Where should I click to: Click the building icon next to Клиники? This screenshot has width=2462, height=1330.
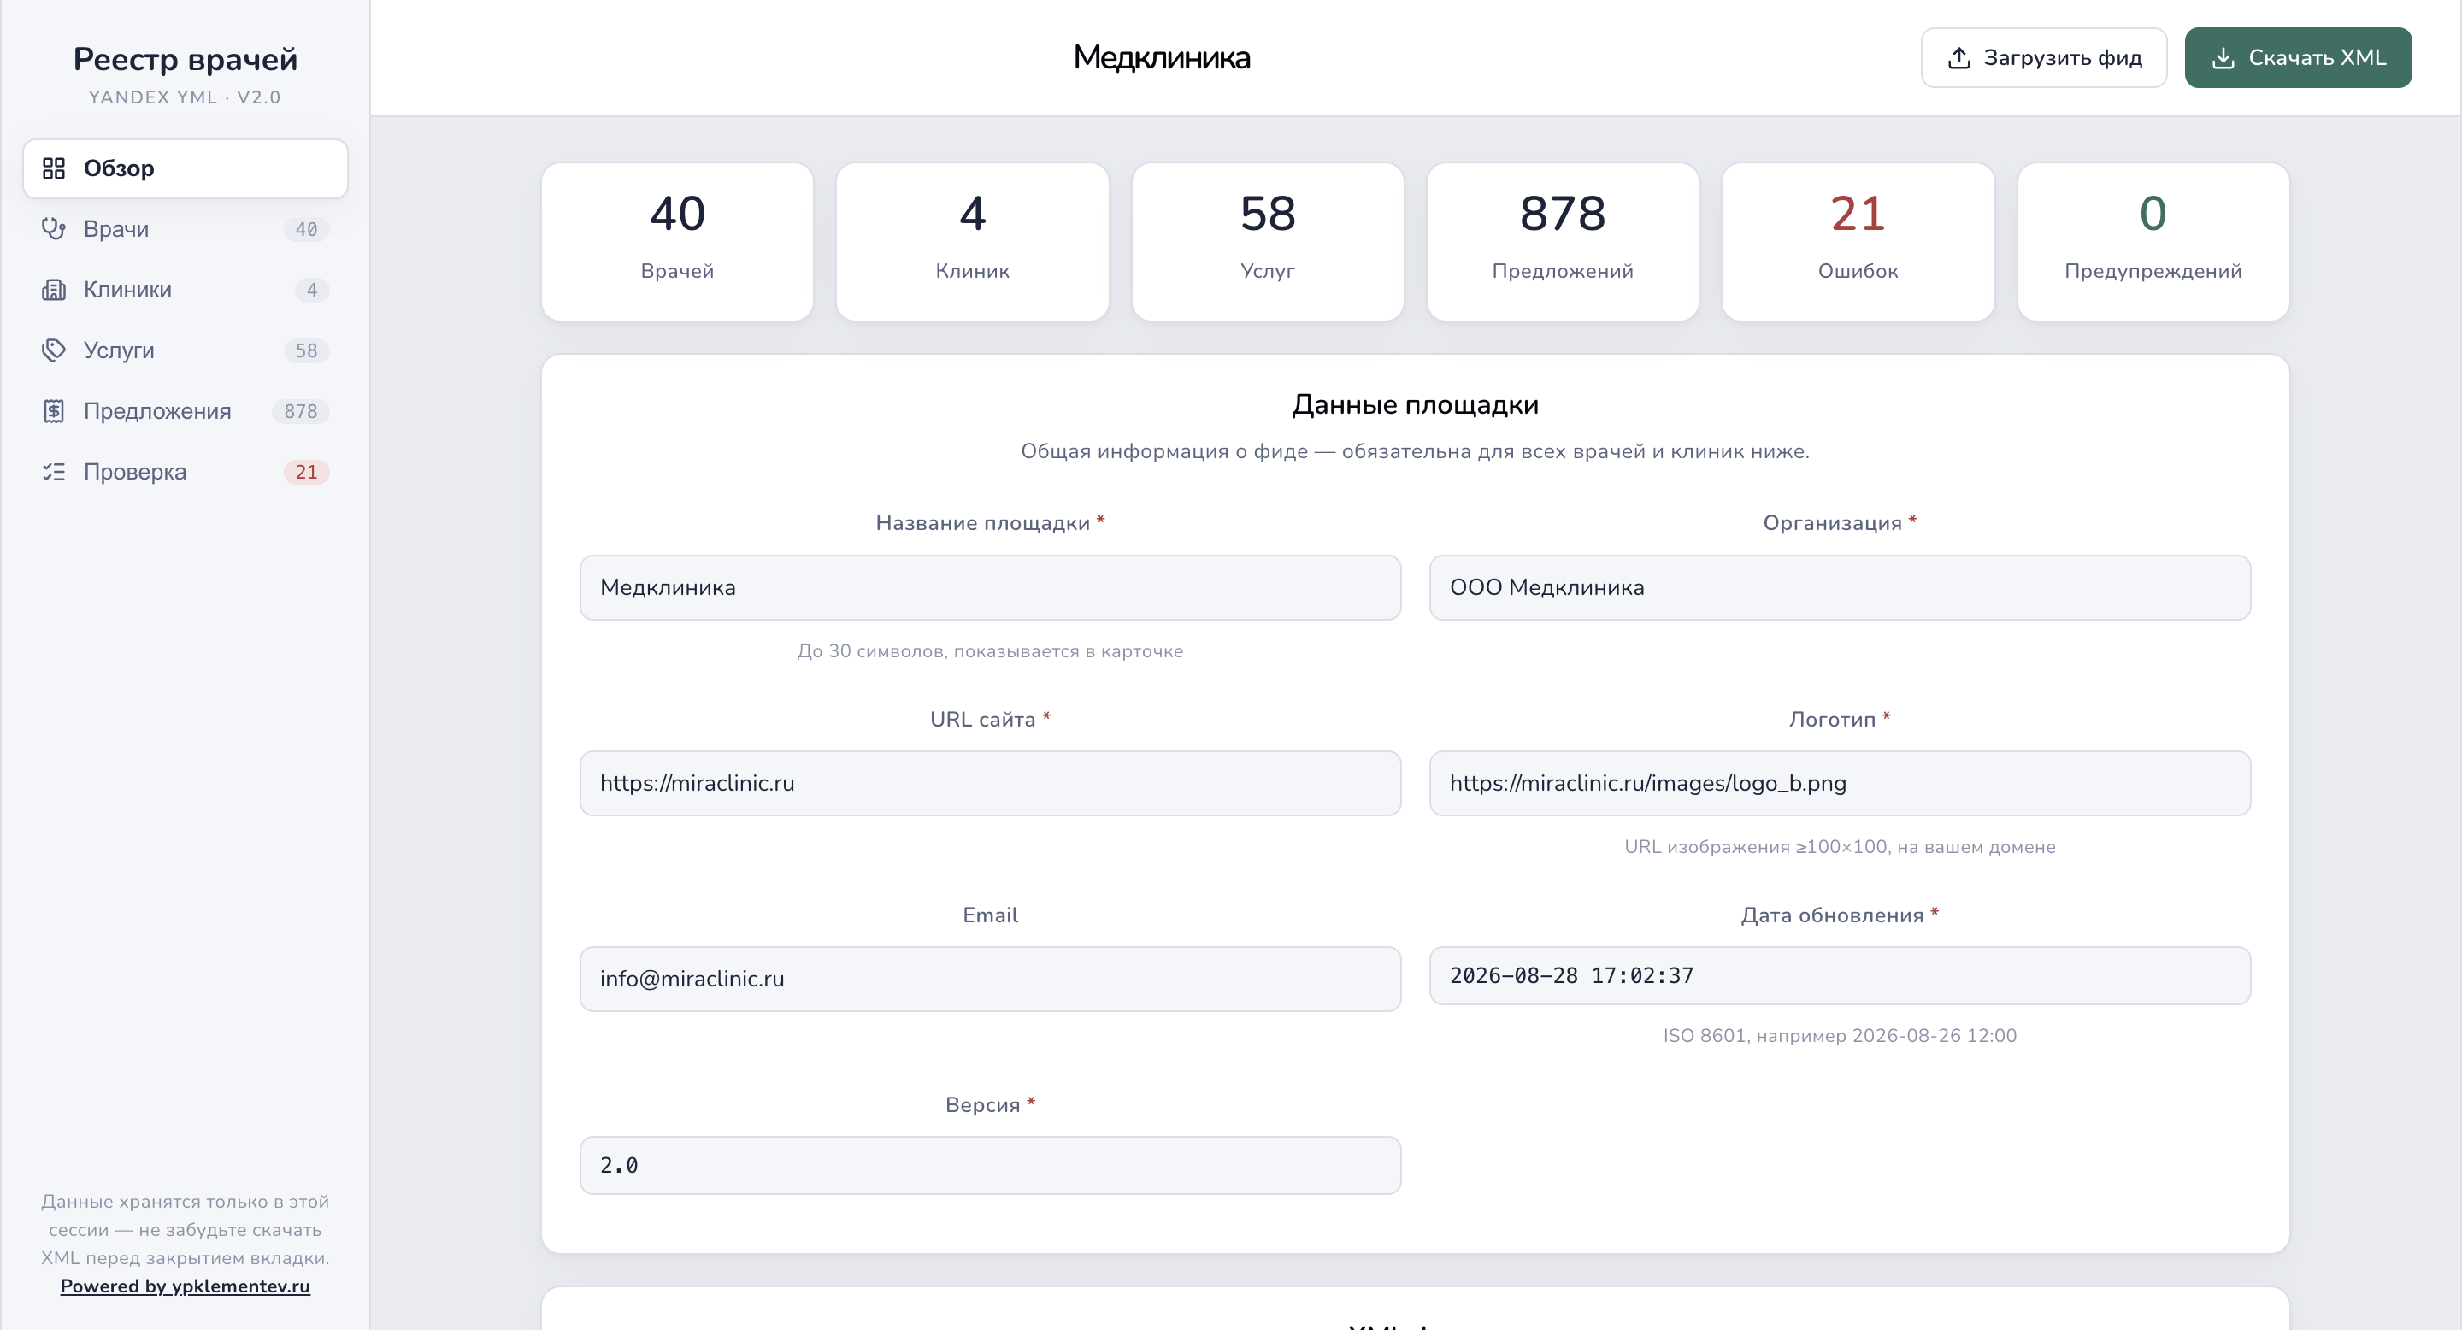point(54,290)
